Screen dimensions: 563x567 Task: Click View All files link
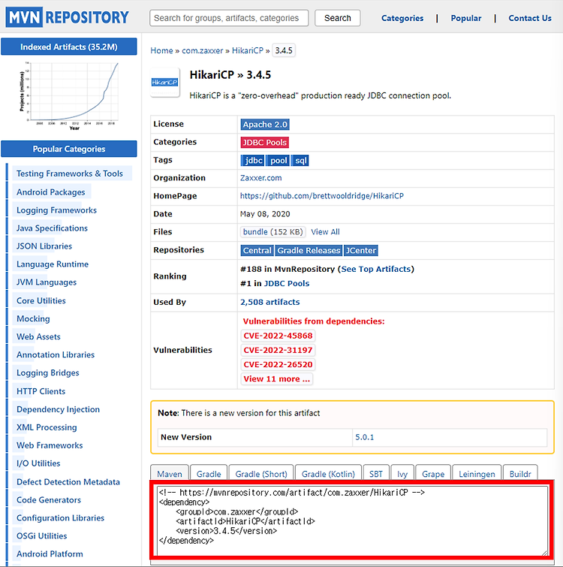click(x=325, y=232)
